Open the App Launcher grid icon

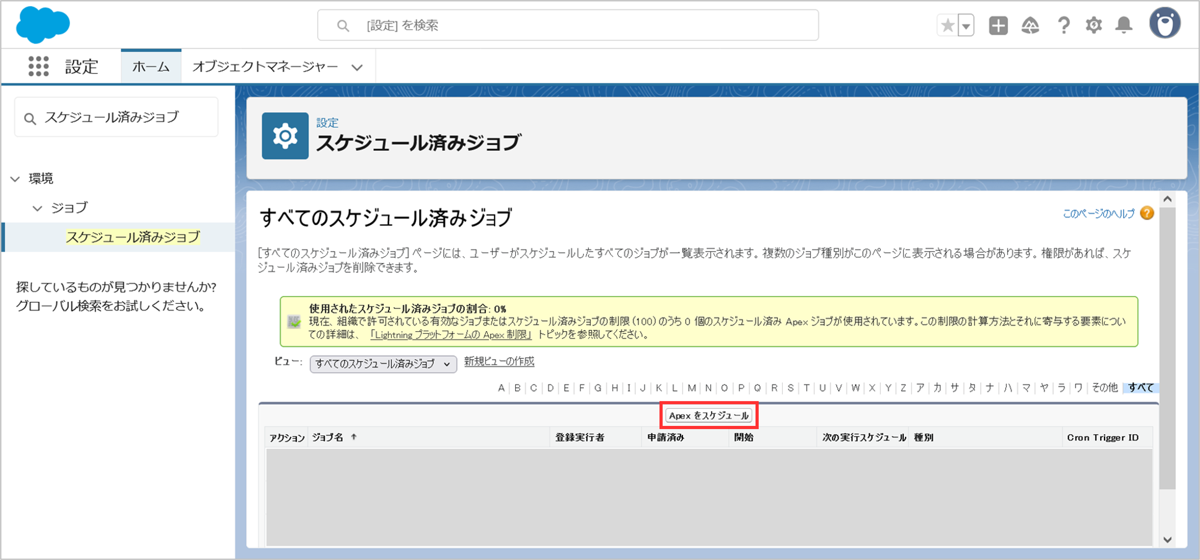38,66
